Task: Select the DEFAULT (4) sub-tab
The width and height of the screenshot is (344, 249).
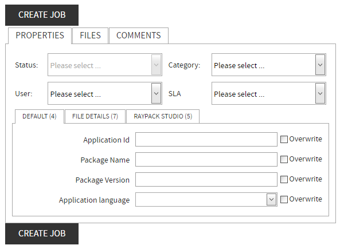Action: 39,116
